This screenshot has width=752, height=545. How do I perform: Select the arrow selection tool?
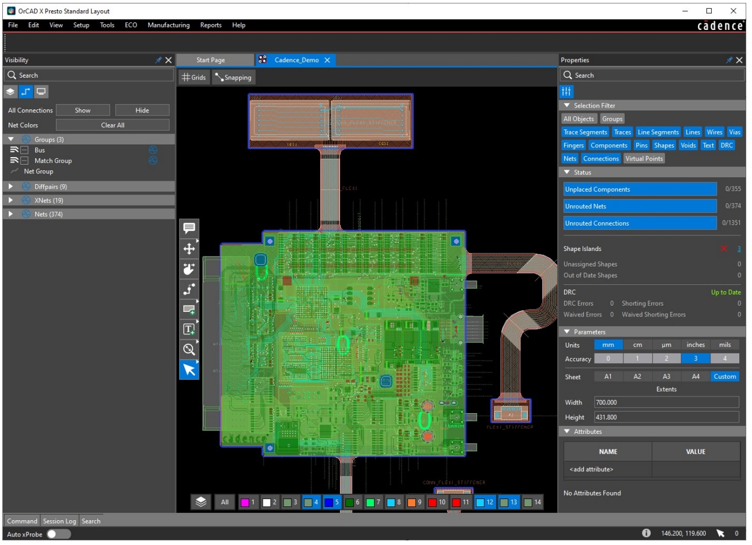(x=190, y=369)
